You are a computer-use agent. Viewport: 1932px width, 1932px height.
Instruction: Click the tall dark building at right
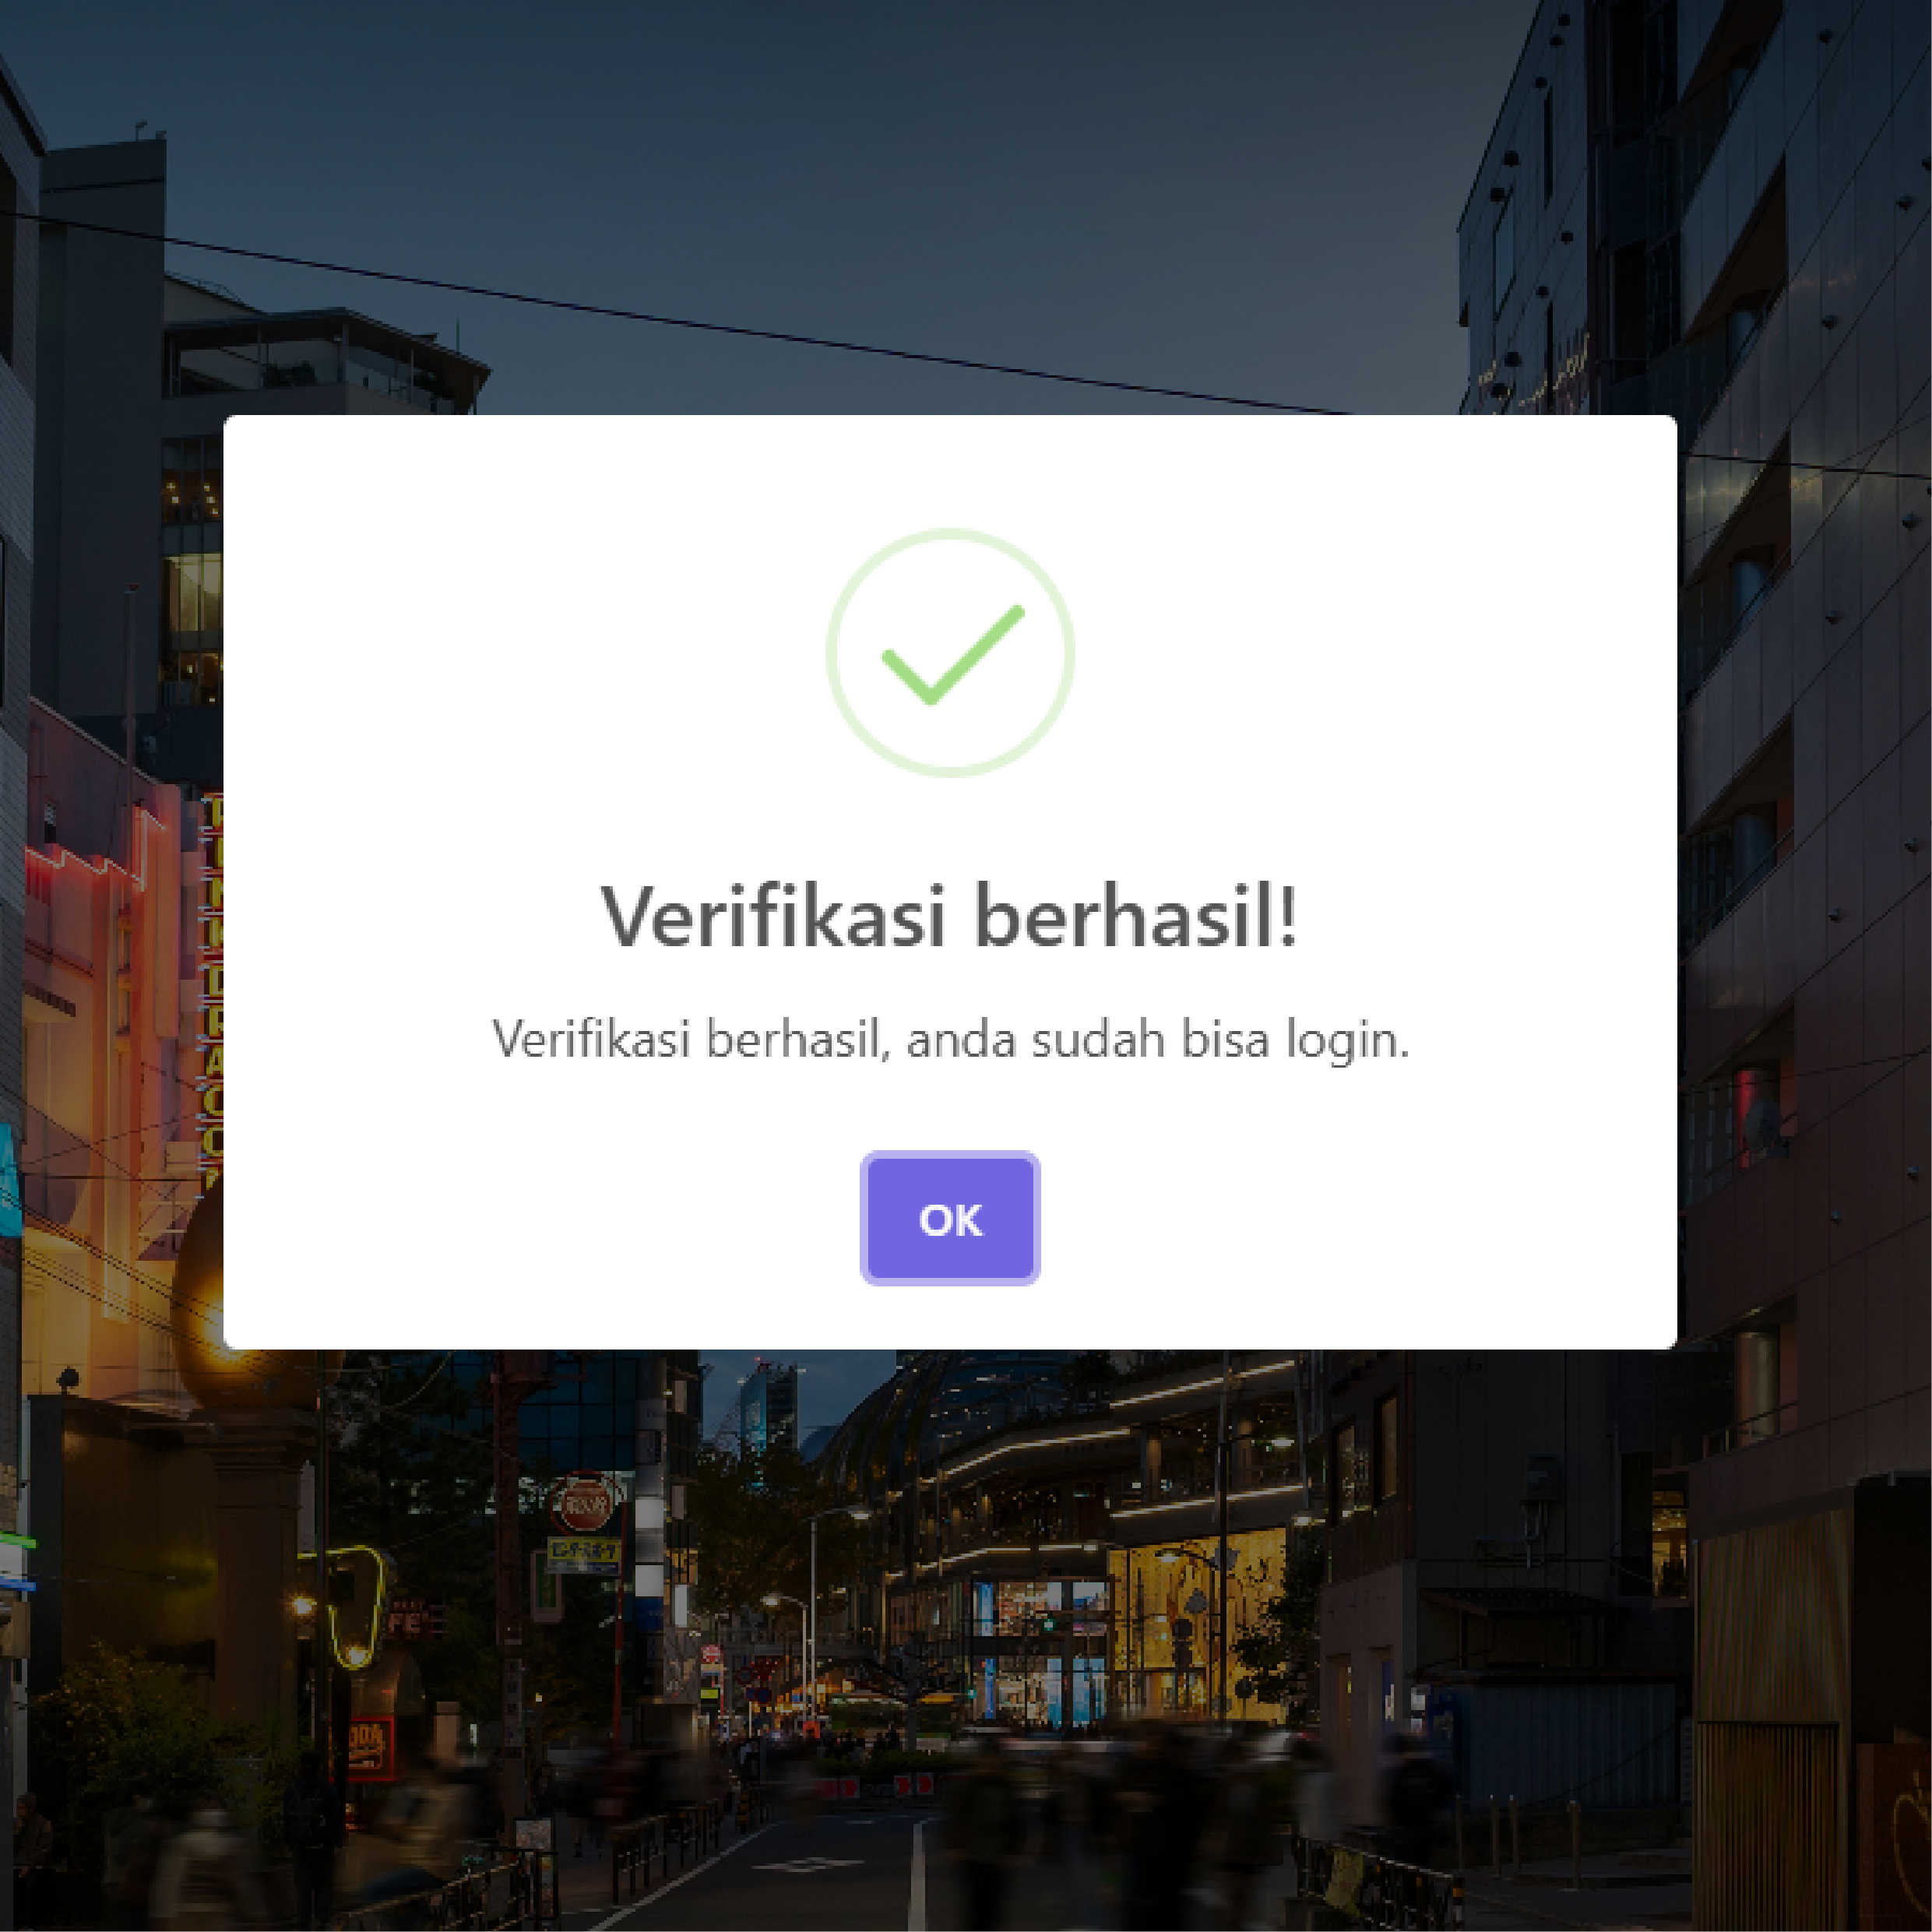(x=1800, y=700)
